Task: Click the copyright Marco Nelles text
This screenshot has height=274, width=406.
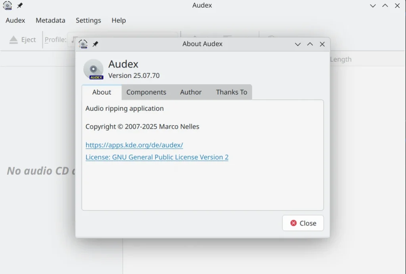Action: tap(142, 127)
